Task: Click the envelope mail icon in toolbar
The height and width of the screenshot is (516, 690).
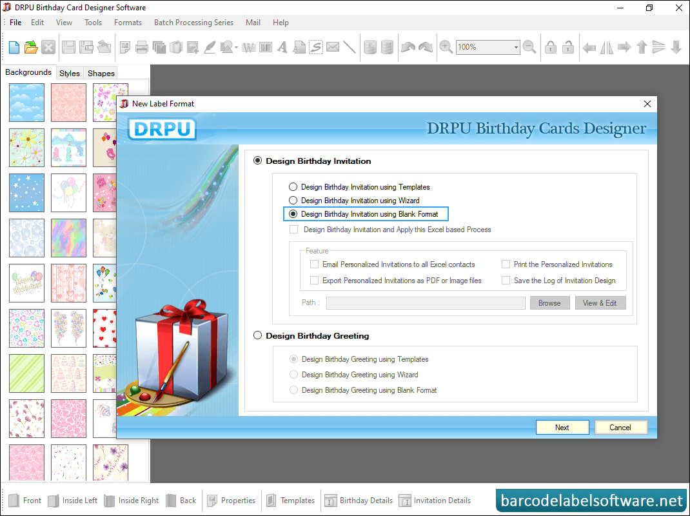Action: coord(333,46)
